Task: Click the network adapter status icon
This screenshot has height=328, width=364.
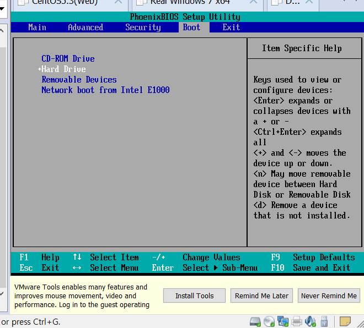Action: (283, 321)
